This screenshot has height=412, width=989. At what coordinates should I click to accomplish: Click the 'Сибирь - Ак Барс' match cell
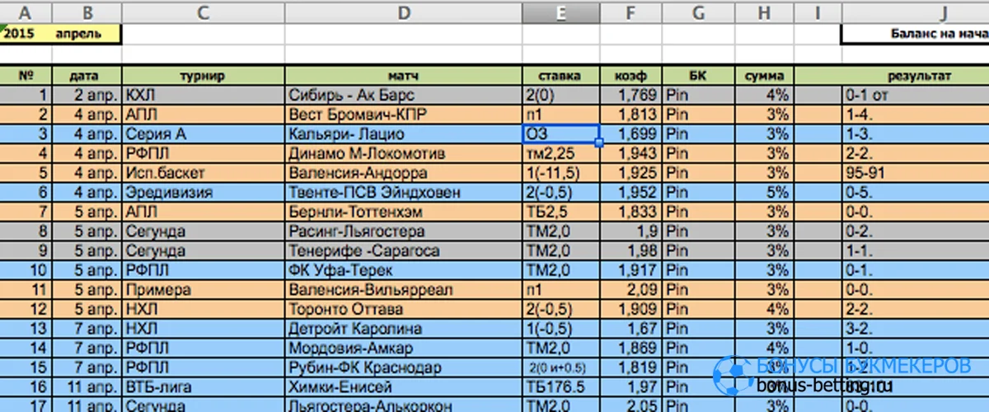(403, 94)
